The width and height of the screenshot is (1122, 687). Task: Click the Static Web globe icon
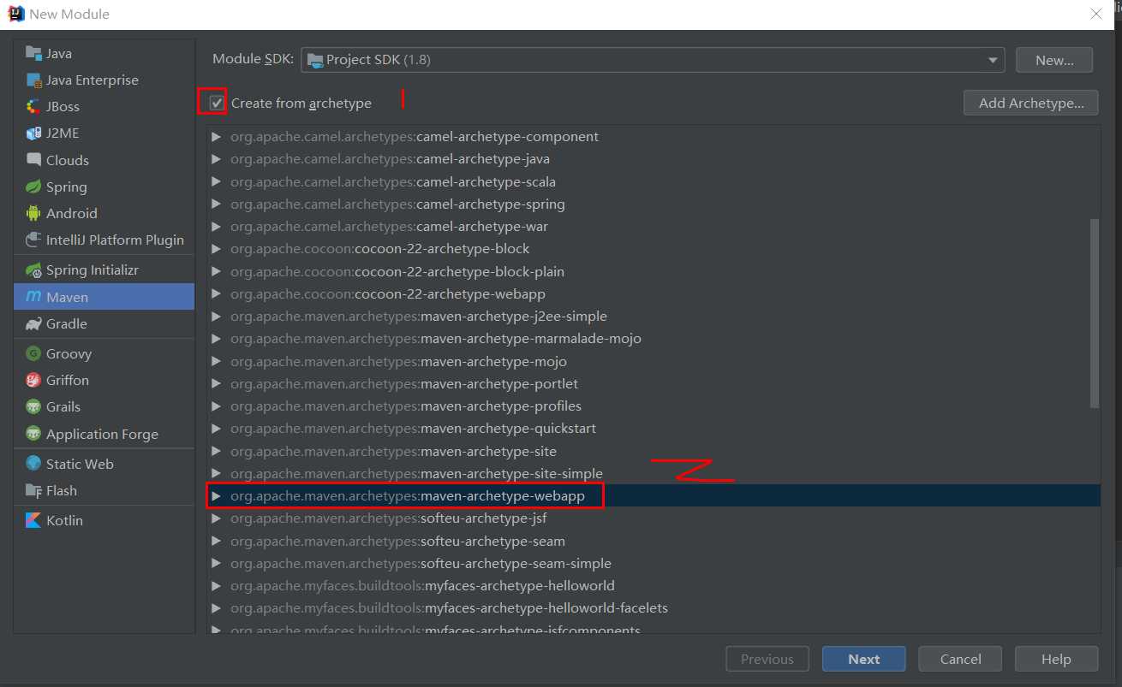(33, 464)
